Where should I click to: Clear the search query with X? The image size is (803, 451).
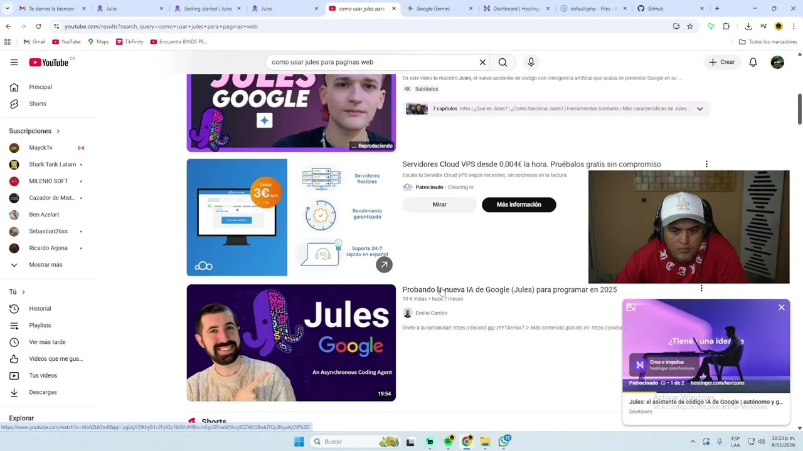click(482, 62)
